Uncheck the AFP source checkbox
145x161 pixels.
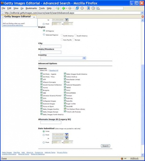(x=42, y=79)
